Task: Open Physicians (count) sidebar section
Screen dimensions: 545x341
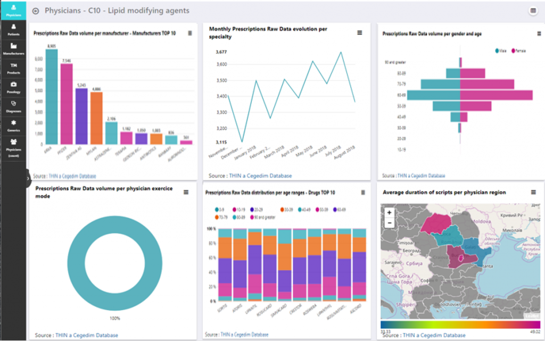Action: point(13,147)
